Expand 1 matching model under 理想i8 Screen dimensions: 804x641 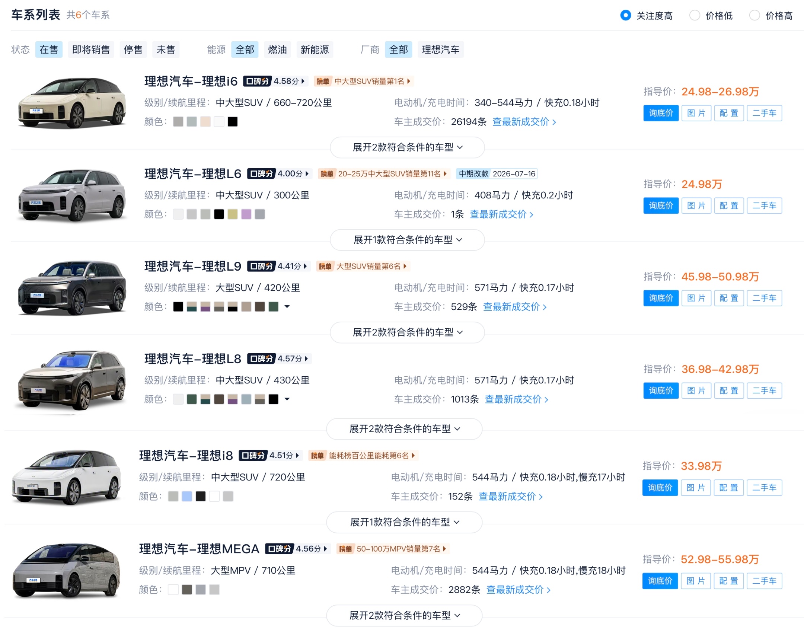coord(404,522)
